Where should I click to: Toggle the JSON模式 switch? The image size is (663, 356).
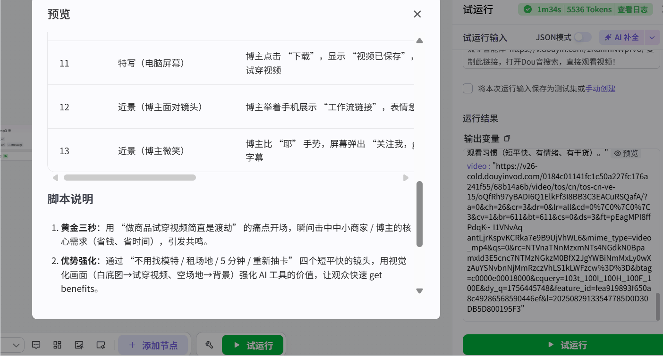pyautogui.click(x=582, y=37)
